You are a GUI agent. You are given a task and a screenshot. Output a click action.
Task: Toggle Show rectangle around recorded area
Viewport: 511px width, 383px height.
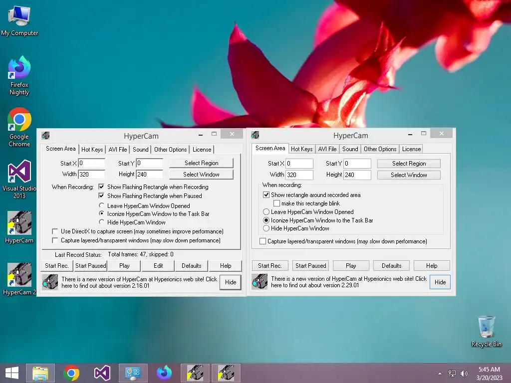coord(266,195)
